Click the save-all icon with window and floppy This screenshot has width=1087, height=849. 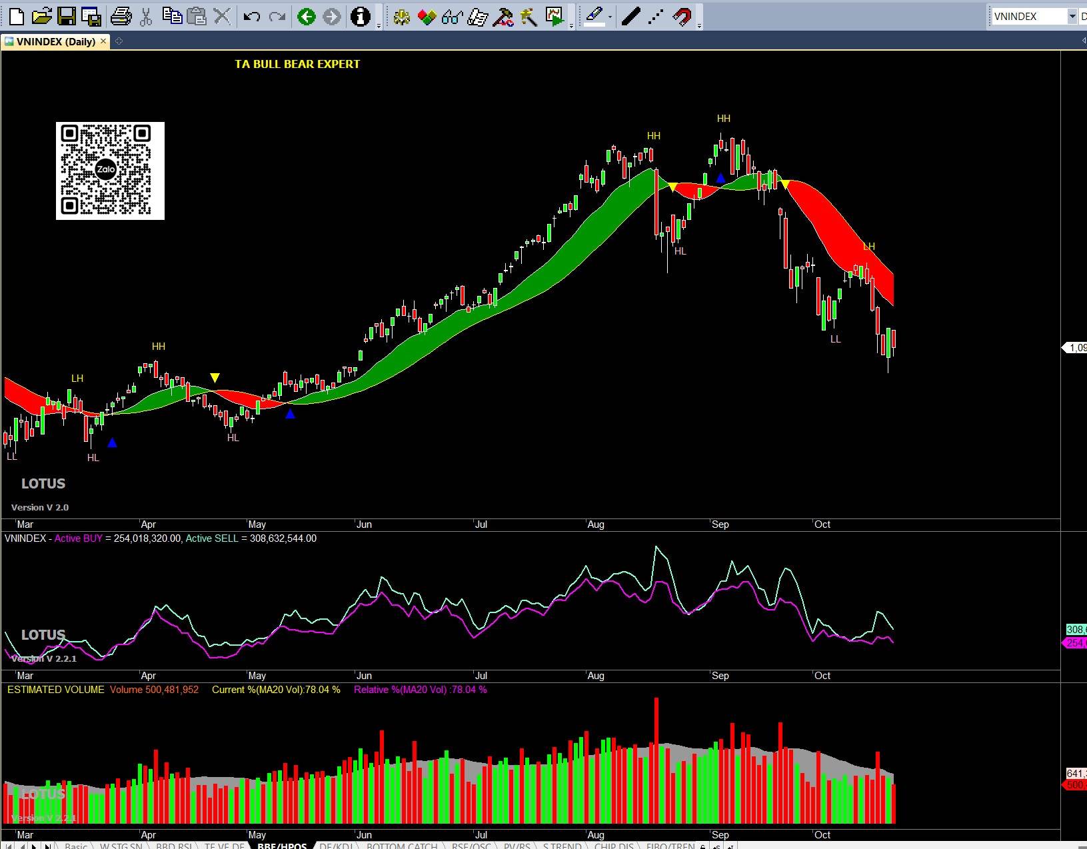pyautogui.click(x=91, y=17)
